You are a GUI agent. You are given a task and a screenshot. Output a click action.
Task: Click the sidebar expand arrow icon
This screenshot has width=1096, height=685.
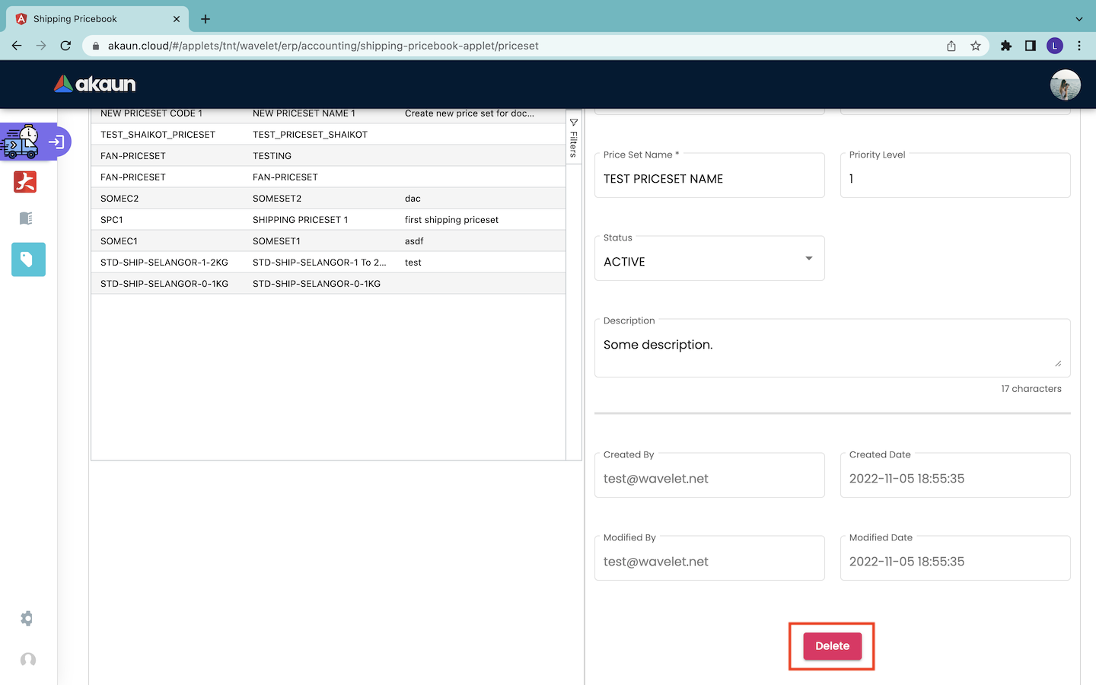pos(56,142)
